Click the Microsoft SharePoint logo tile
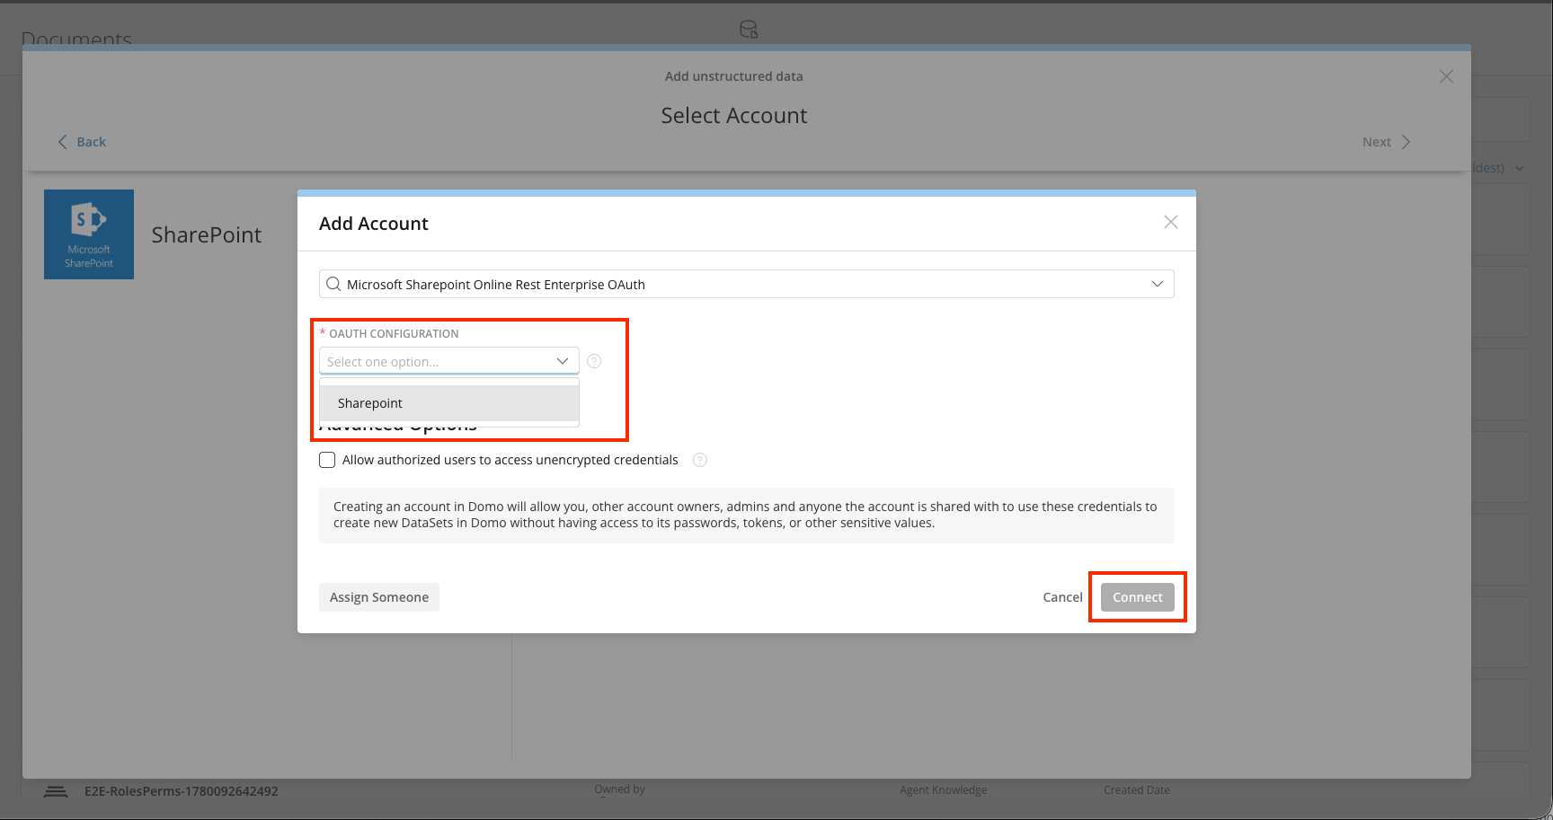Image resolution: width=1553 pixels, height=820 pixels. pyautogui.click(x=89, y=234)
